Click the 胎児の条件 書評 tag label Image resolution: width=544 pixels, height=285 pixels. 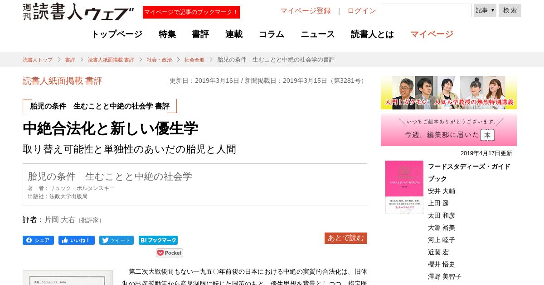tap(100, 106)
